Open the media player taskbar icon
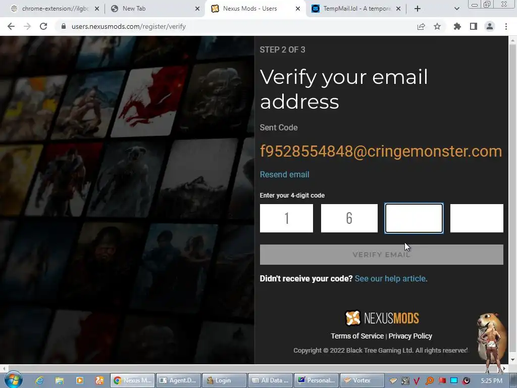The width and height of the screenshot is (517, 388). tap(79, 380)
